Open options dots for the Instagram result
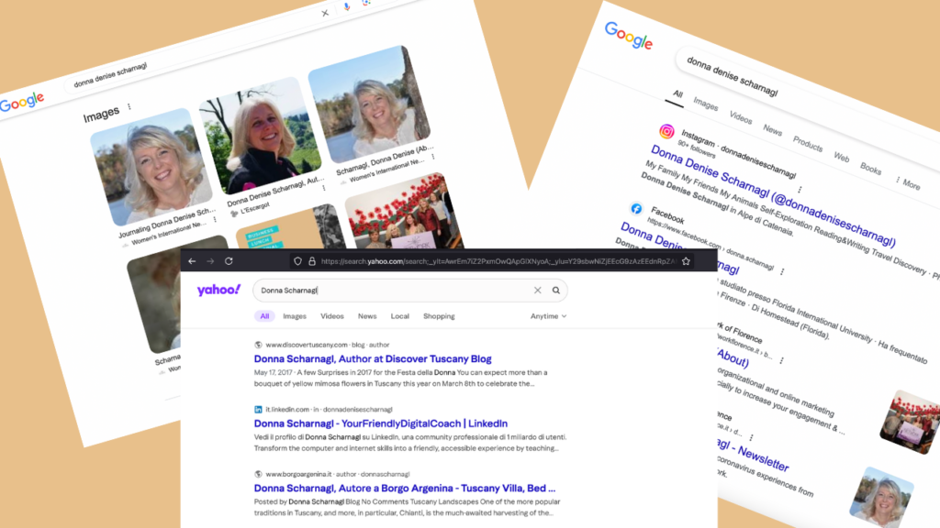Viewport: 940px width, 528px height. tap(800, 190)
